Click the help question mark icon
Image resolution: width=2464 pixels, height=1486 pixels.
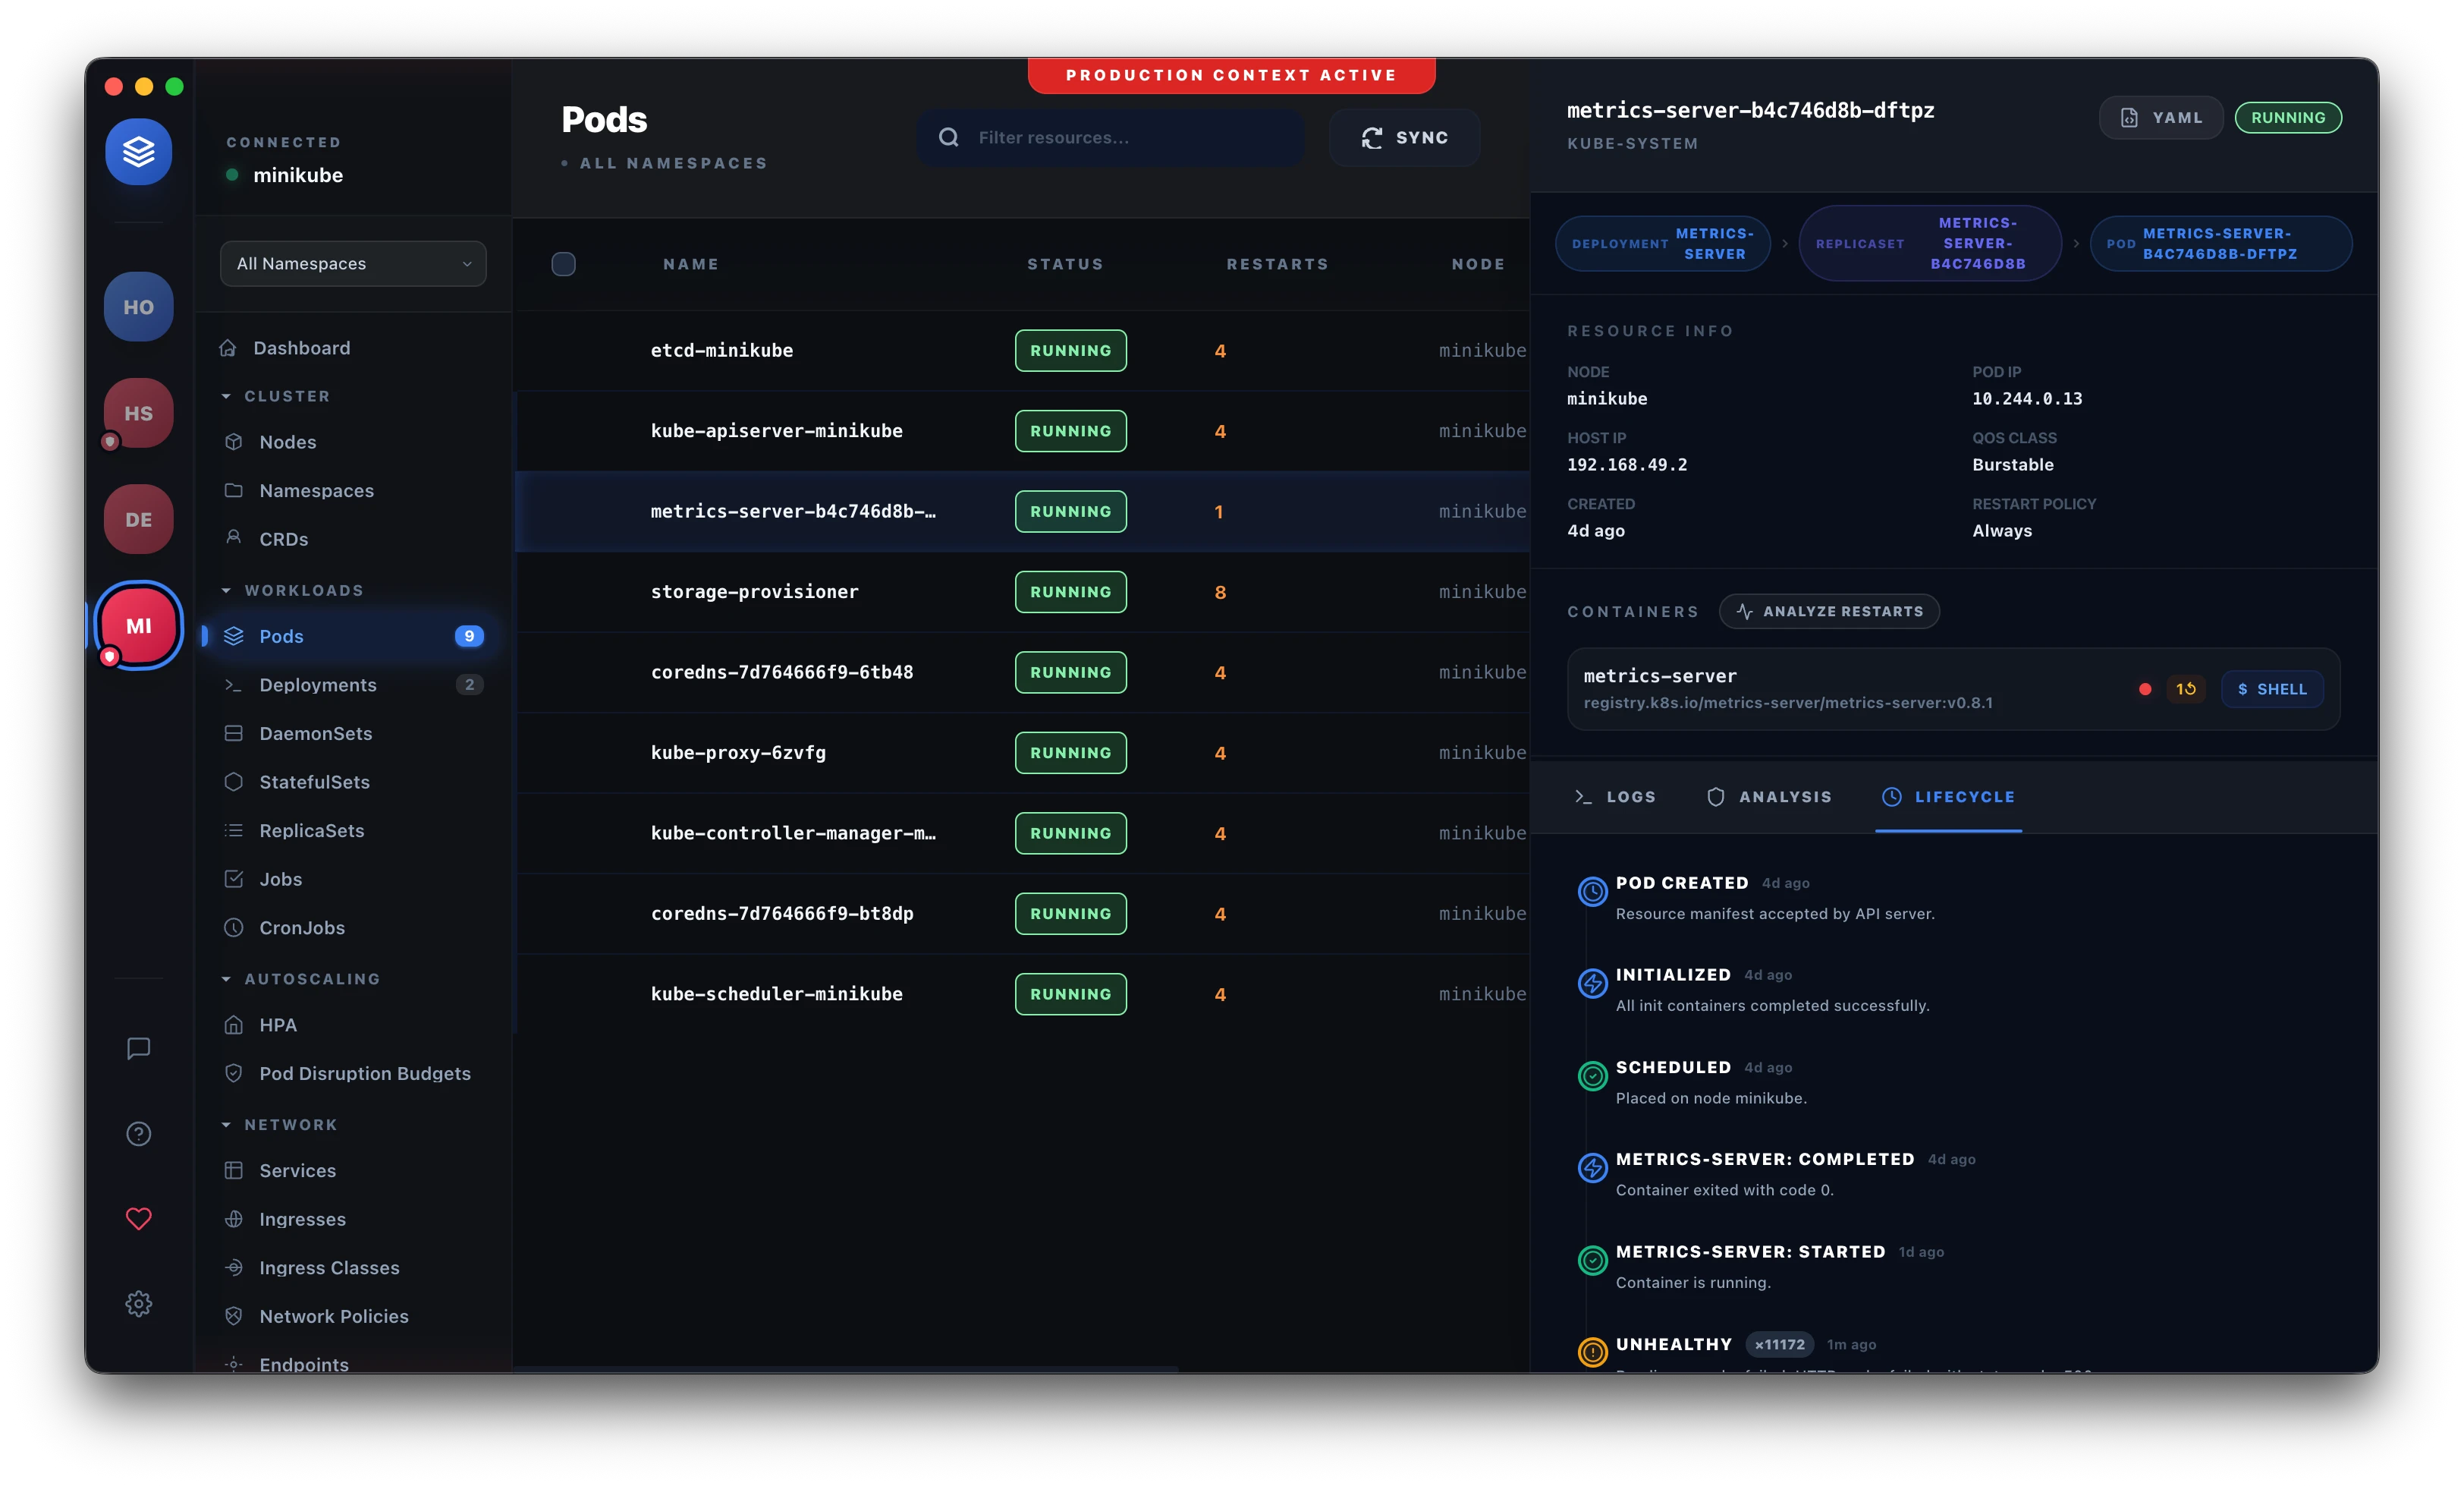[138, 1133]
